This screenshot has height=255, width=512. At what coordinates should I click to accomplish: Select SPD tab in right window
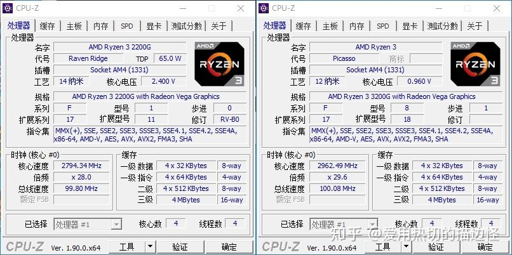(383, 26)
